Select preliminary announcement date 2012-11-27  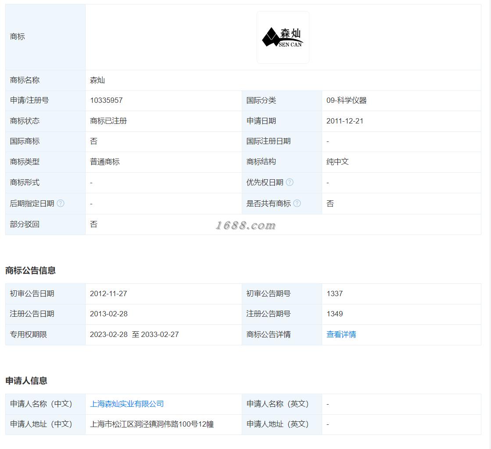pyautogui.click(x=108, y=293)
